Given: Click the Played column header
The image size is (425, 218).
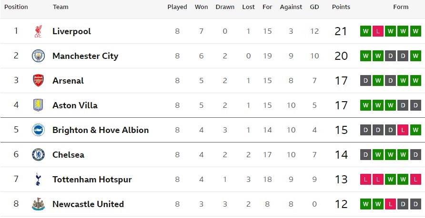Looking at the screenshot, I should tap(177, 7).
